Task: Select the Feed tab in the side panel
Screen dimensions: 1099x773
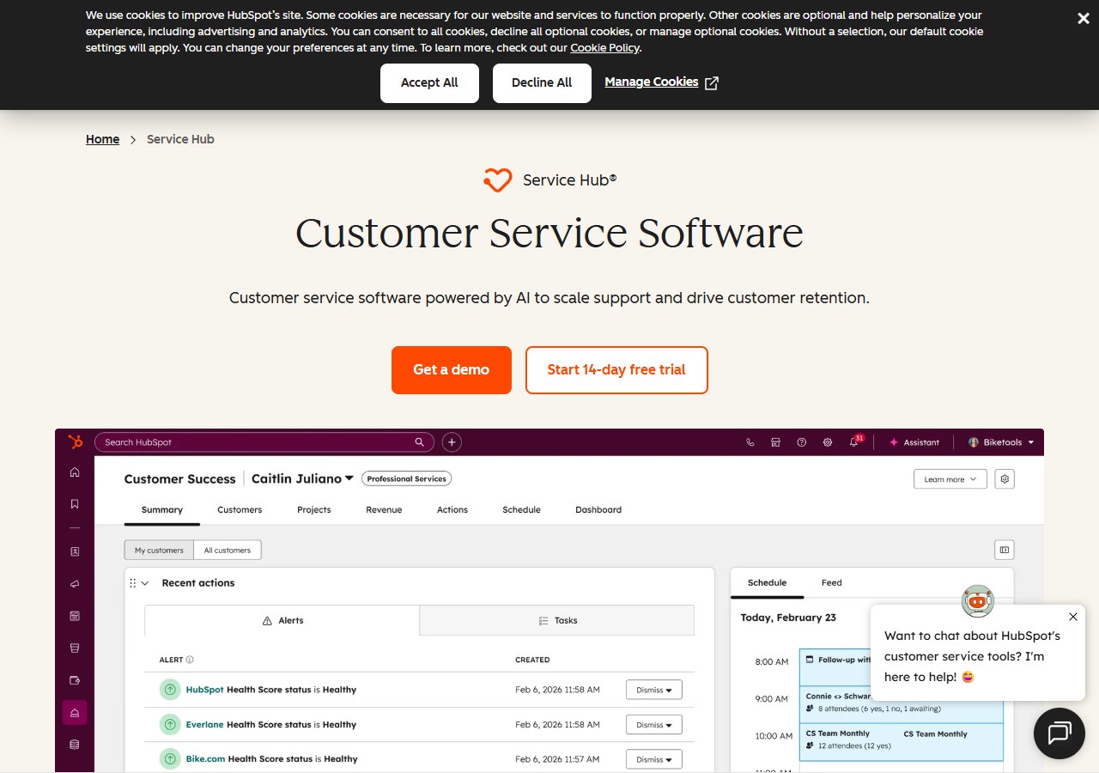Action: coord(831,582)
